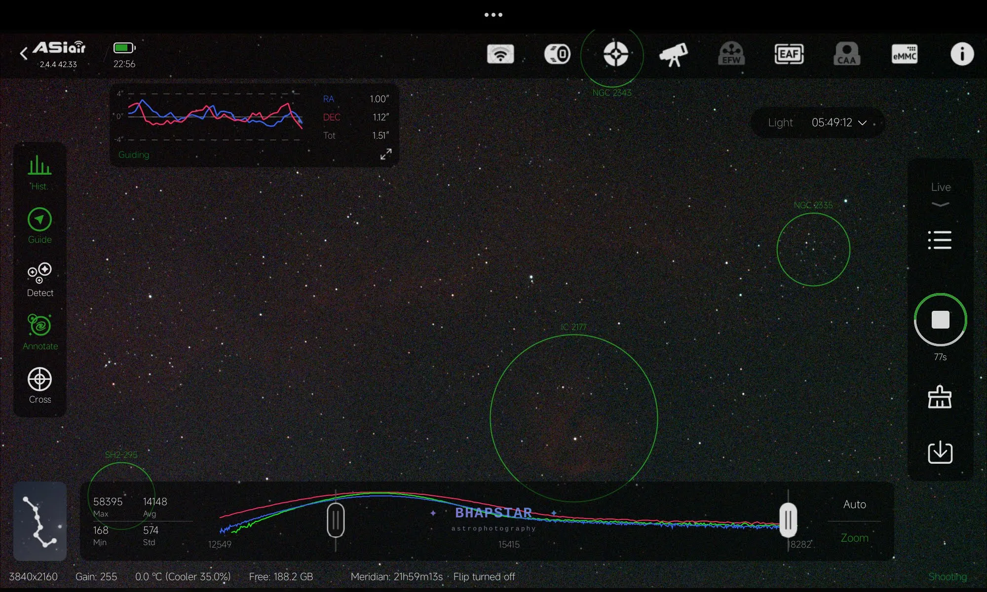
Task: Toggle the Guide graph overlay
Action: point(39,226)
